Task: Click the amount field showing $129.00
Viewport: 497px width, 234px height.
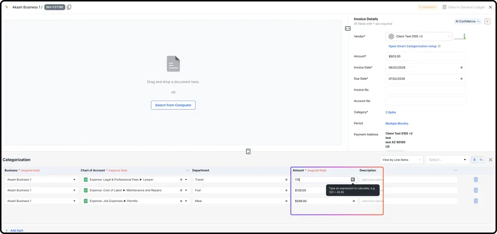Action: coord(309,190)
